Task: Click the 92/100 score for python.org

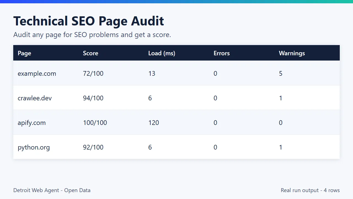Action: [93, 147]
